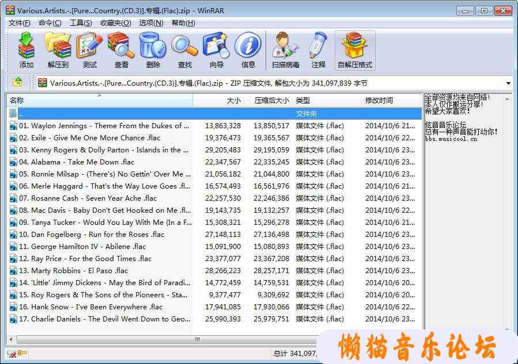
Task: Sort by Type (类型) column header
Action: [327, 100]
